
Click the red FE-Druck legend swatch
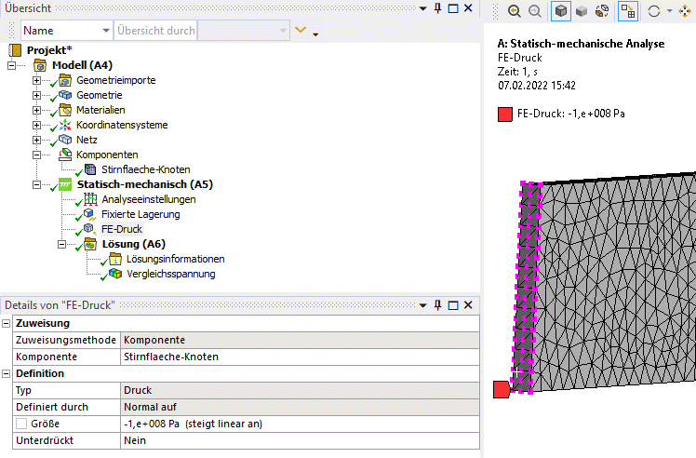(504, 114)
